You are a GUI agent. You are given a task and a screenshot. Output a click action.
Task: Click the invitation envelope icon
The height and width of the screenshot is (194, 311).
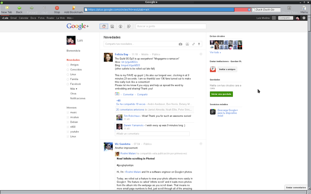pyautogui.click(x=213, y=69)
